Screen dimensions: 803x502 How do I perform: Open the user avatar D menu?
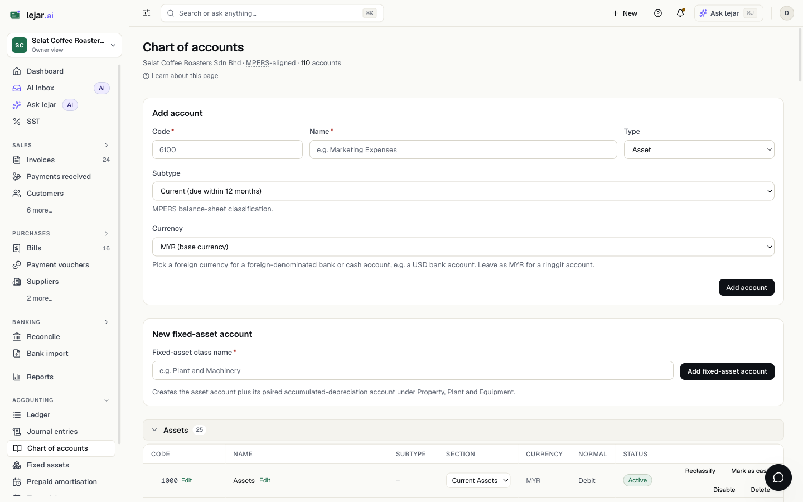tap(786, 13)
